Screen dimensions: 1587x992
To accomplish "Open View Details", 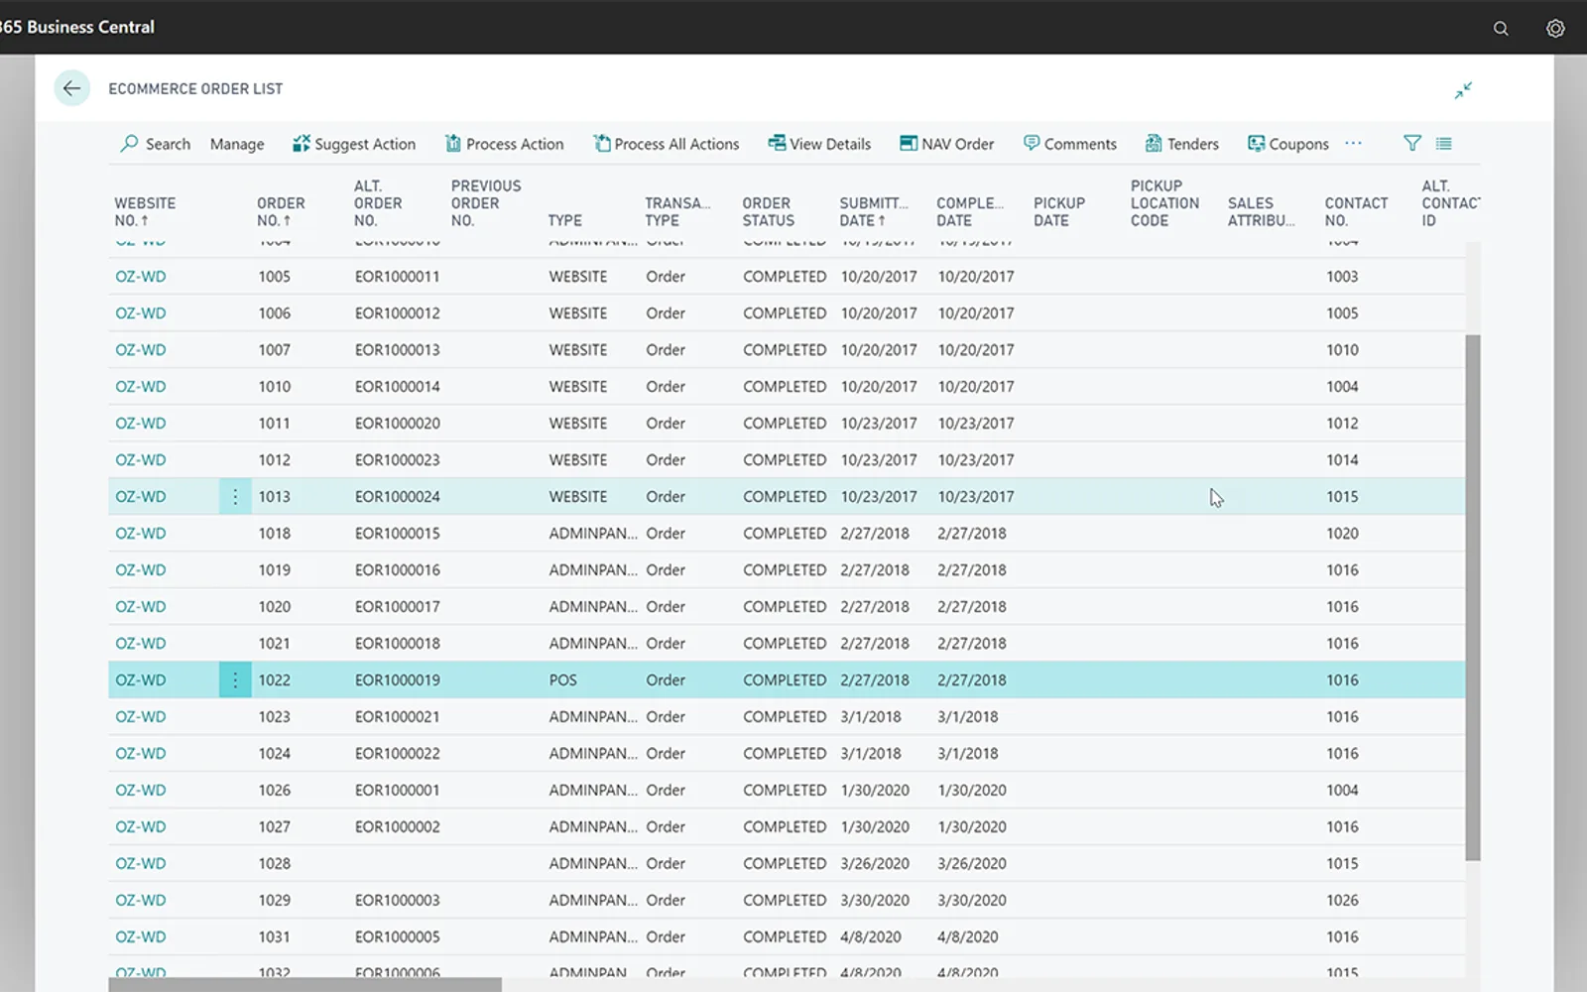I will point(819,144).
